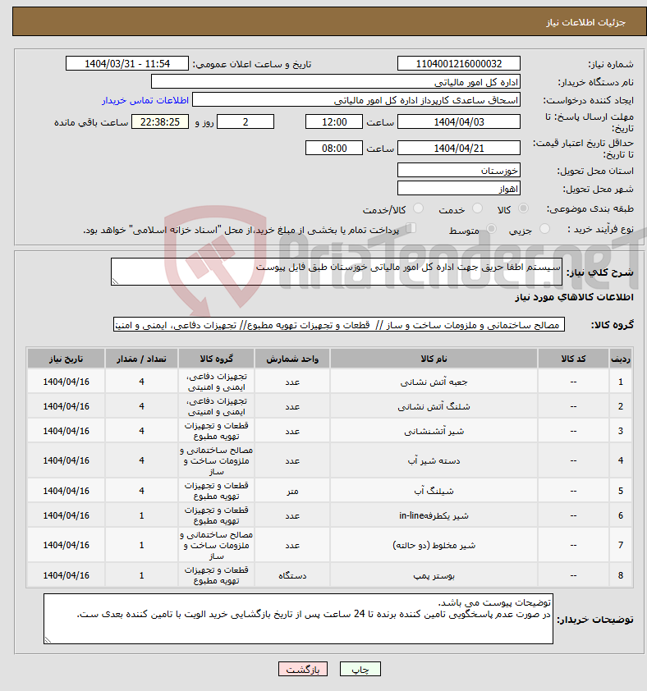Select the شیلنگ آب item name
Image resolution: width=647 pixels, height=691 pixels.
(x=434, y=491)
